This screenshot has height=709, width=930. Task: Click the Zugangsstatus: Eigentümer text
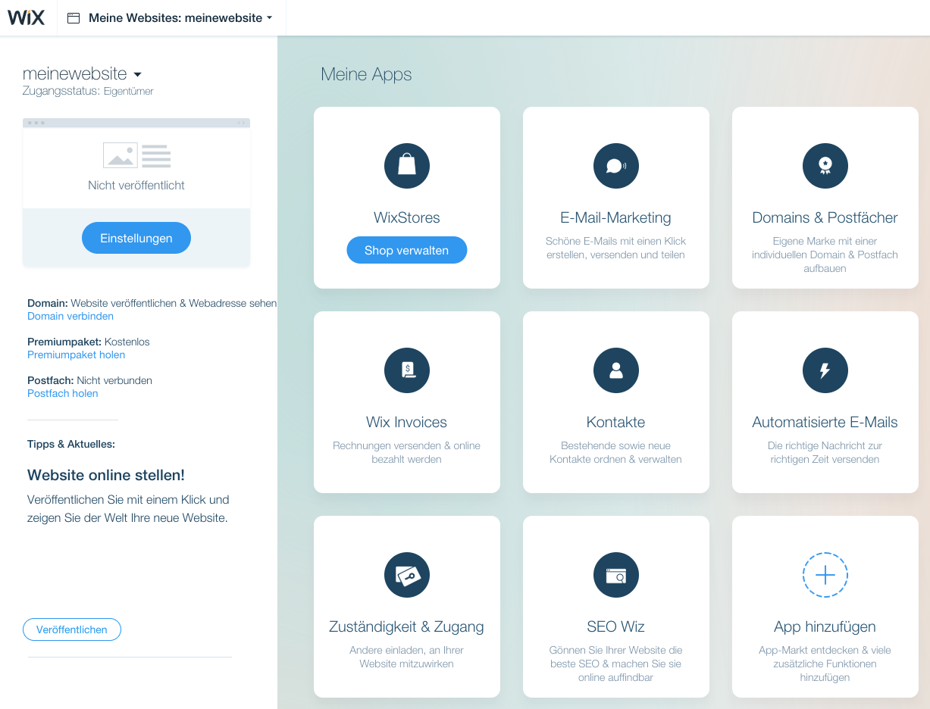(88, 92)
